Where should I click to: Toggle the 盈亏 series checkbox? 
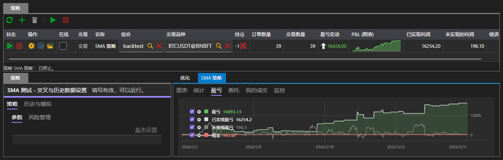192,111
